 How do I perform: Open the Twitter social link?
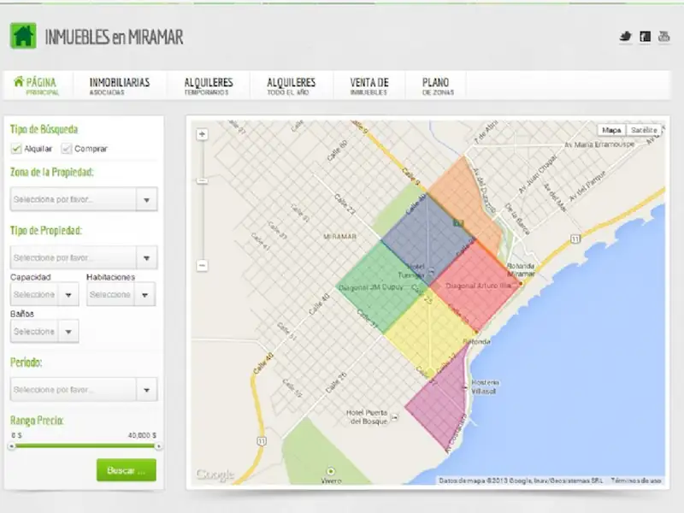(x=625, y=37)
